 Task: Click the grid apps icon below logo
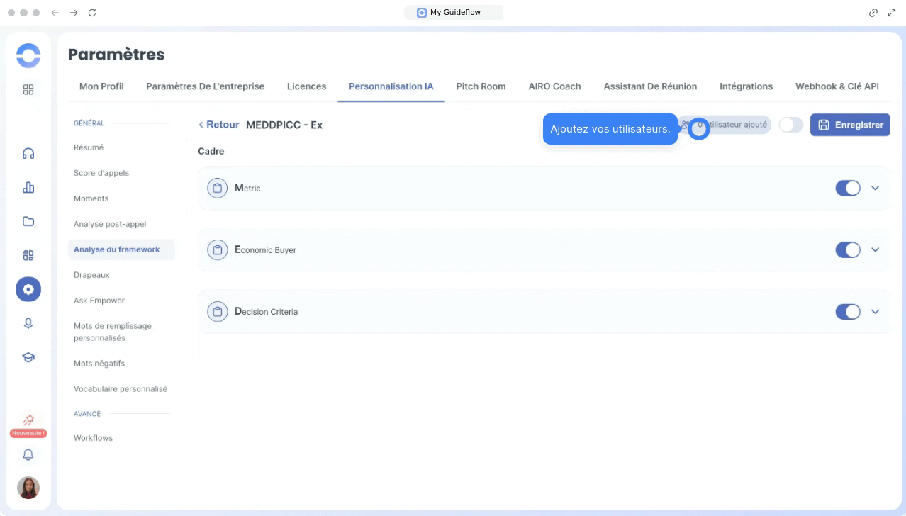(x=28, y=90)
